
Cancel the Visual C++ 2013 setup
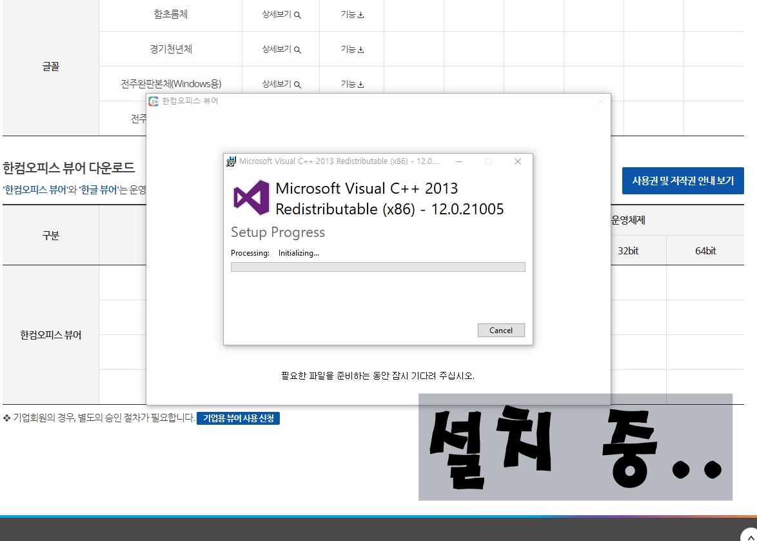(x=500, y=330)
